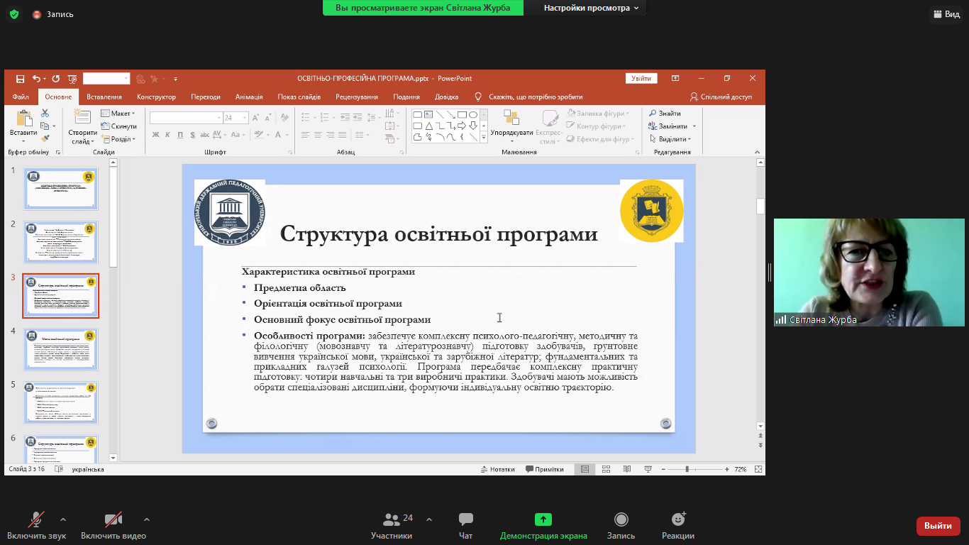Click the Cut scissors icon in clipboard group
The image size is (969, 545).
point(45,114)
